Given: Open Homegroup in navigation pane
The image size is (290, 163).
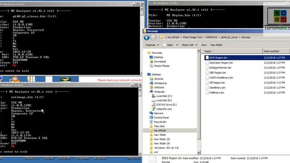Looking at the screenshot, I should [x=160, y=83].
